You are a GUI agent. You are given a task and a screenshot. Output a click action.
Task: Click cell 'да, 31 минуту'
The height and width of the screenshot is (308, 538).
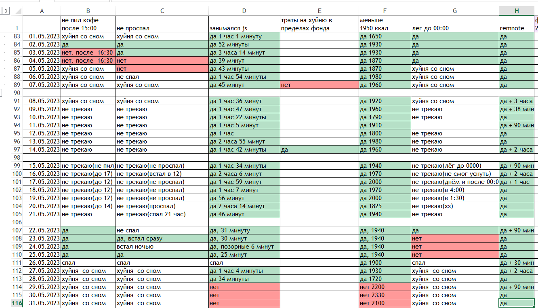point(244,230)
